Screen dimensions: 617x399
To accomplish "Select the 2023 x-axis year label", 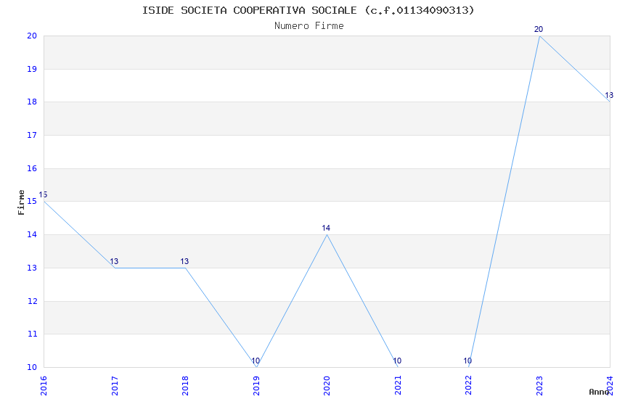I will (x=539, y=386).
